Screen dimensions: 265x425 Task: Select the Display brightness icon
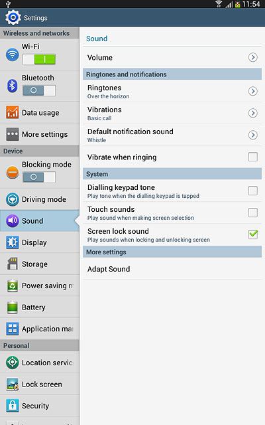(x=13, y=242)
